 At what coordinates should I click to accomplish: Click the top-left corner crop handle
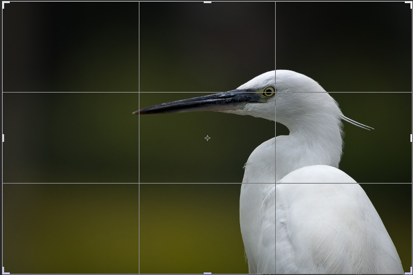[x=5, y=4]
